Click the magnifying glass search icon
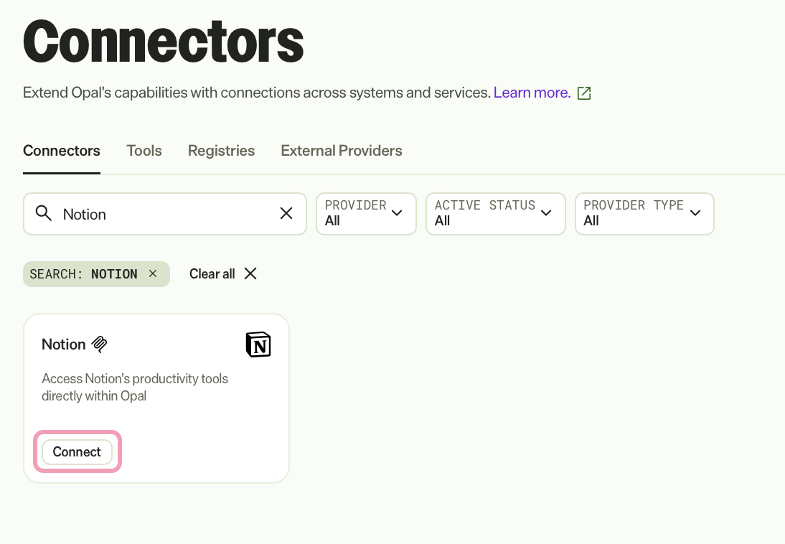Screen dimensions: 785x544 coord(44,213)
